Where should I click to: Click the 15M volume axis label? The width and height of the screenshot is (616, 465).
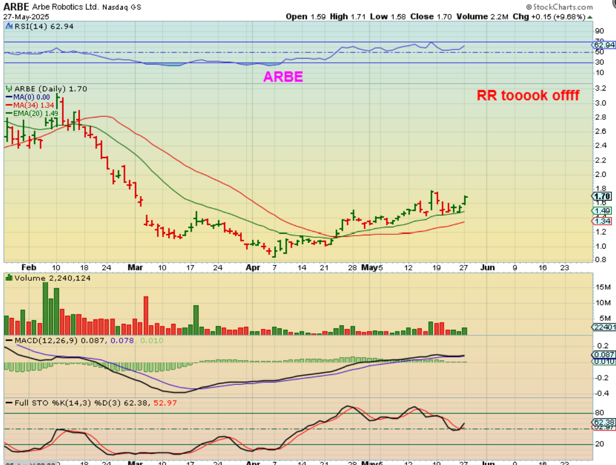coord(603,287)
